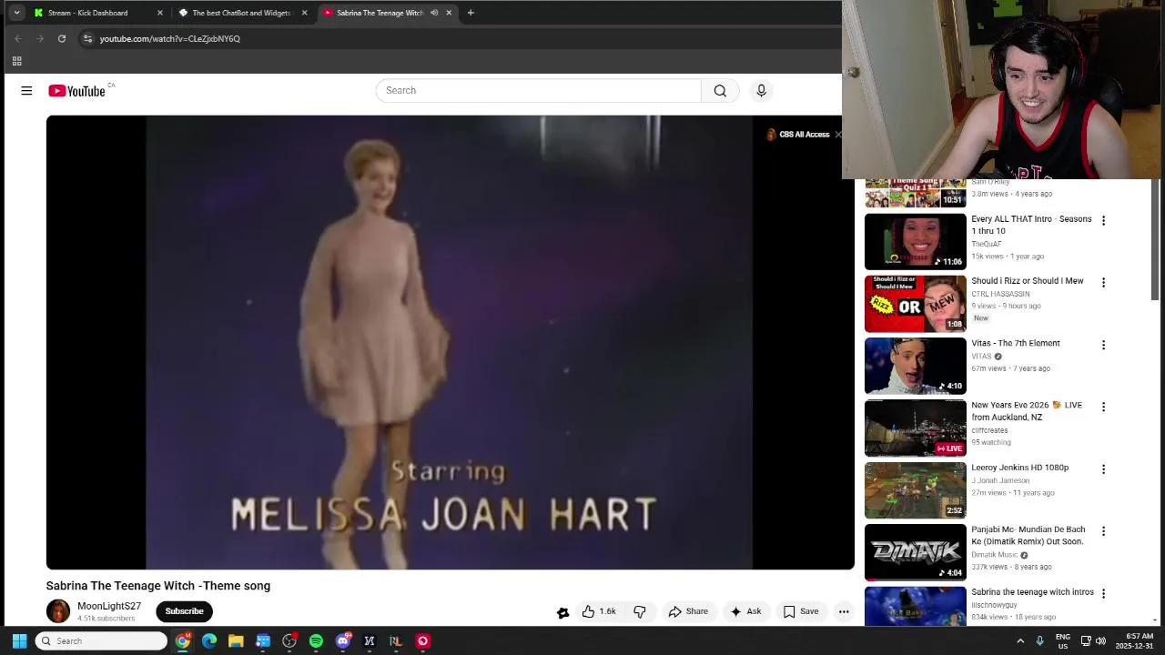The image size is (1165, 655).
Task: Open options for Panjabi Mc Dimatik Remix
Action: click(x=1103, y=530)
